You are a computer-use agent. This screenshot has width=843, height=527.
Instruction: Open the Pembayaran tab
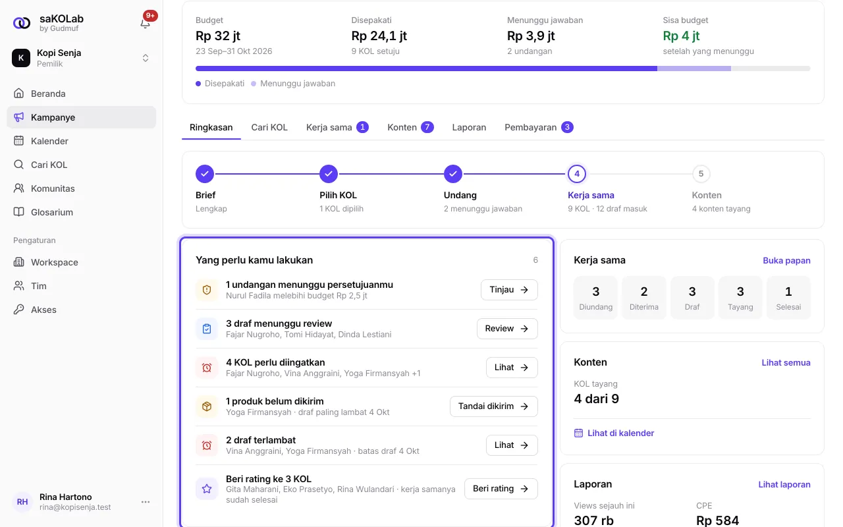pyautogui.click(x=539, y=127)
